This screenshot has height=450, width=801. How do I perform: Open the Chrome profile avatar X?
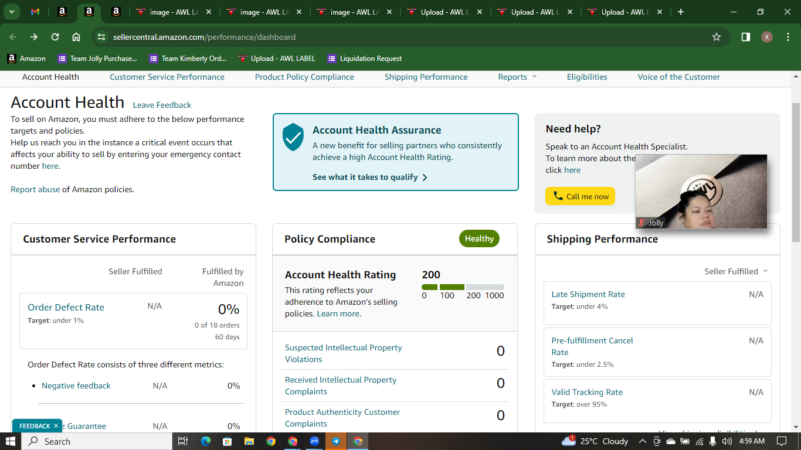click(767, 37)
